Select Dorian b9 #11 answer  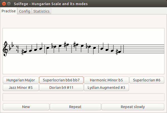pos(61,87)
